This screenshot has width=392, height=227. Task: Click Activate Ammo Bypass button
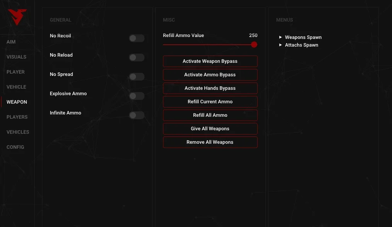tap(210, 75)
